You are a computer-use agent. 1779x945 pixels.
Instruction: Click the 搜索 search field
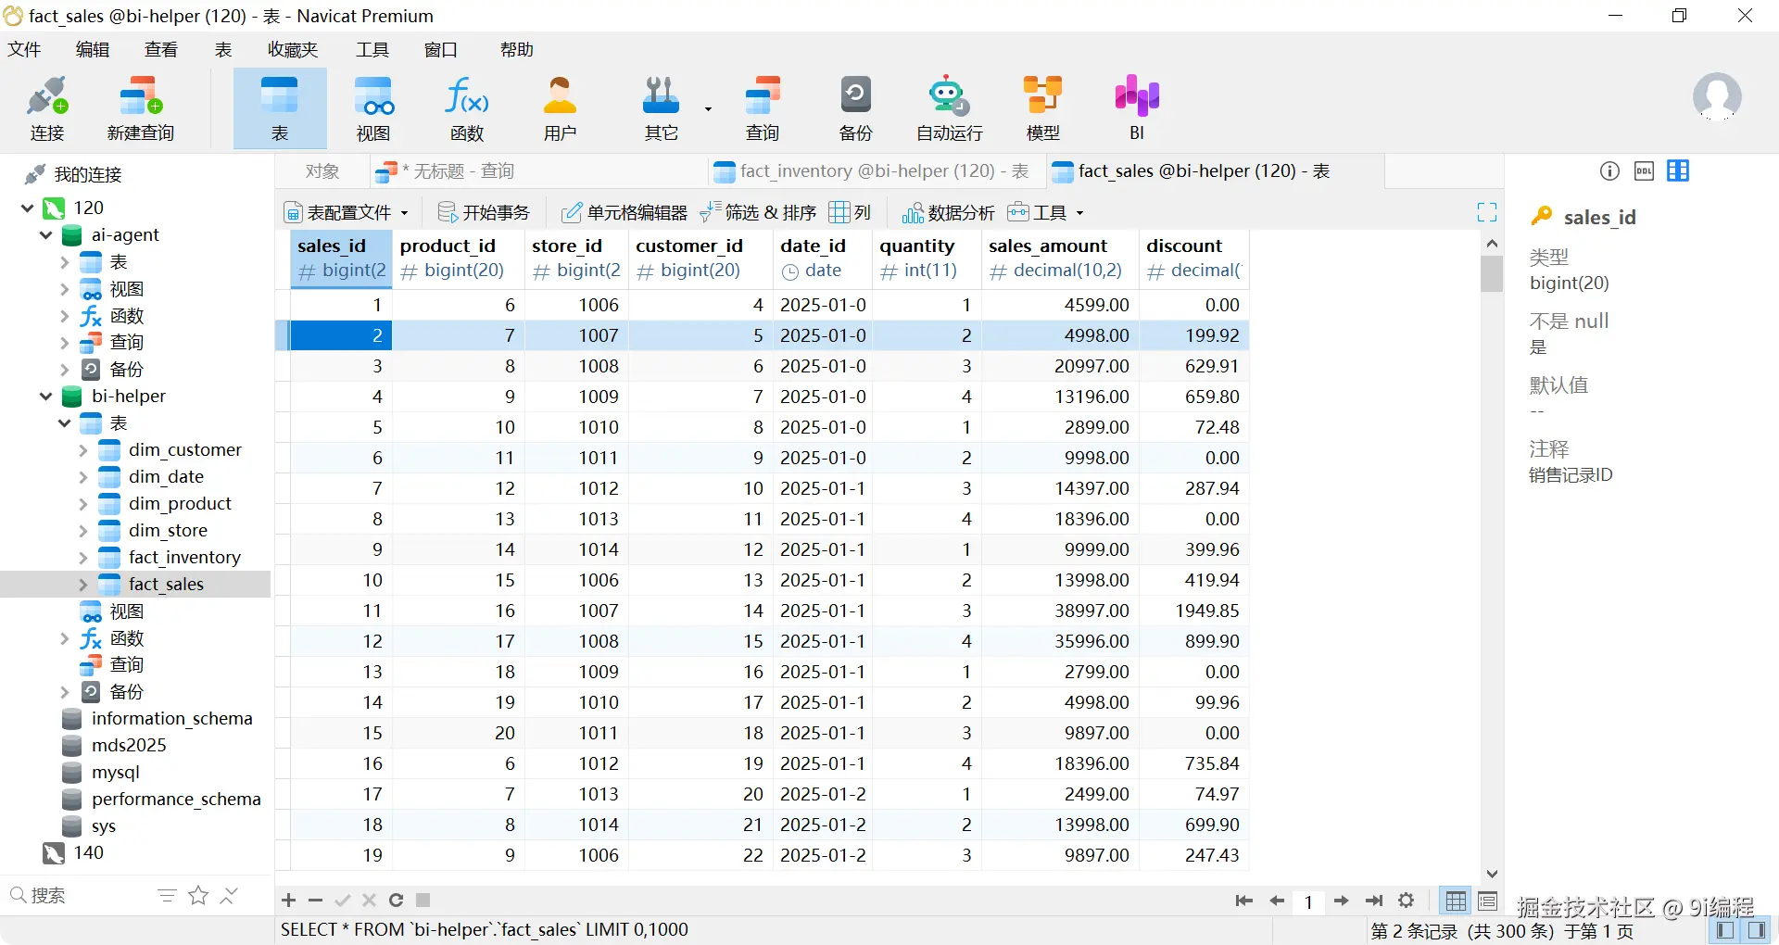[79, 895]
